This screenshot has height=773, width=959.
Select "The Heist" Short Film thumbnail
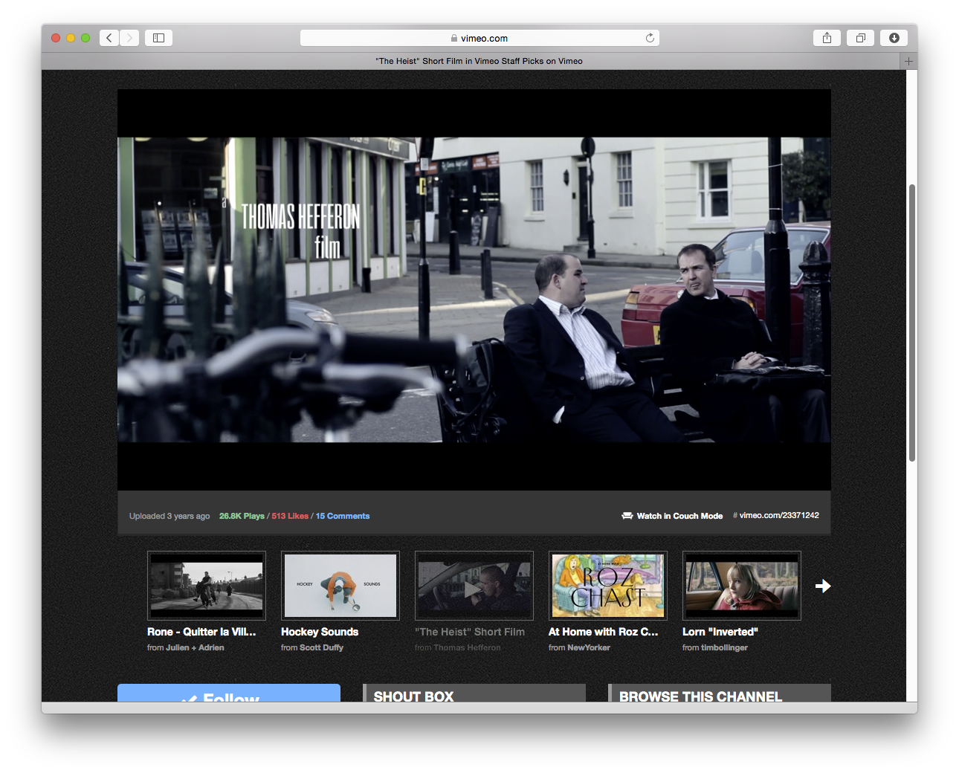point(474,586)
